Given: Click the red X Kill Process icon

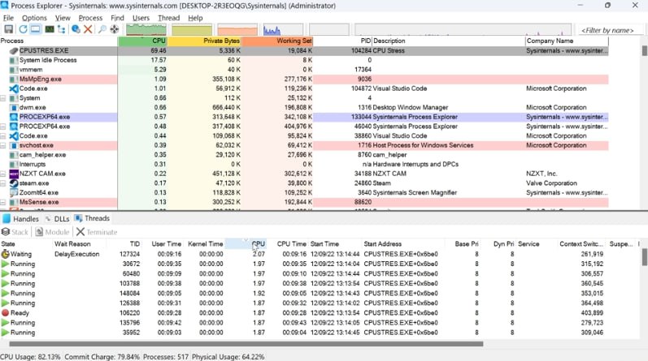Looking at the screenshot, I should point(88,29).
